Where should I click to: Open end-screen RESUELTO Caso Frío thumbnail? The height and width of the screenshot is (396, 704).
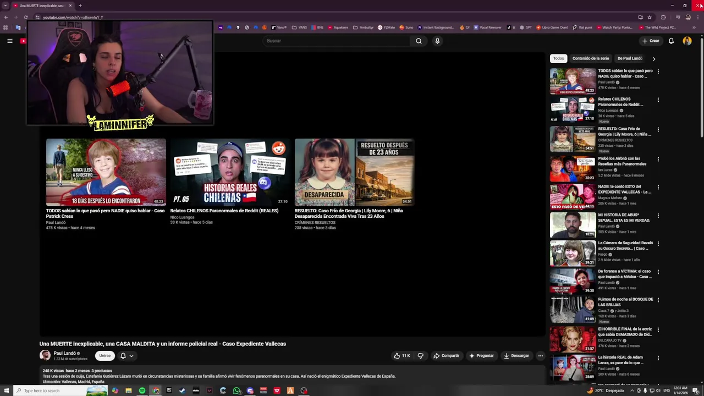pos(354,172)
